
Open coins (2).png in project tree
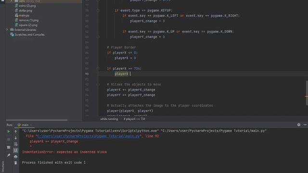coord(27,6)
